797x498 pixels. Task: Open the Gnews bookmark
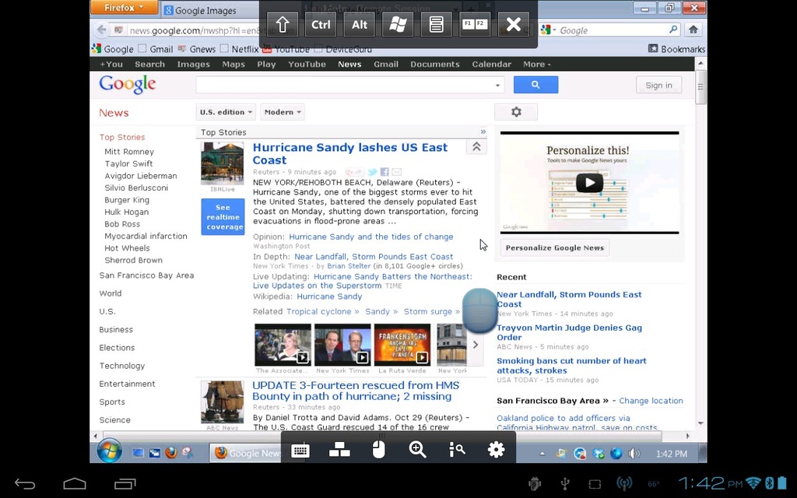click(197, 49)
